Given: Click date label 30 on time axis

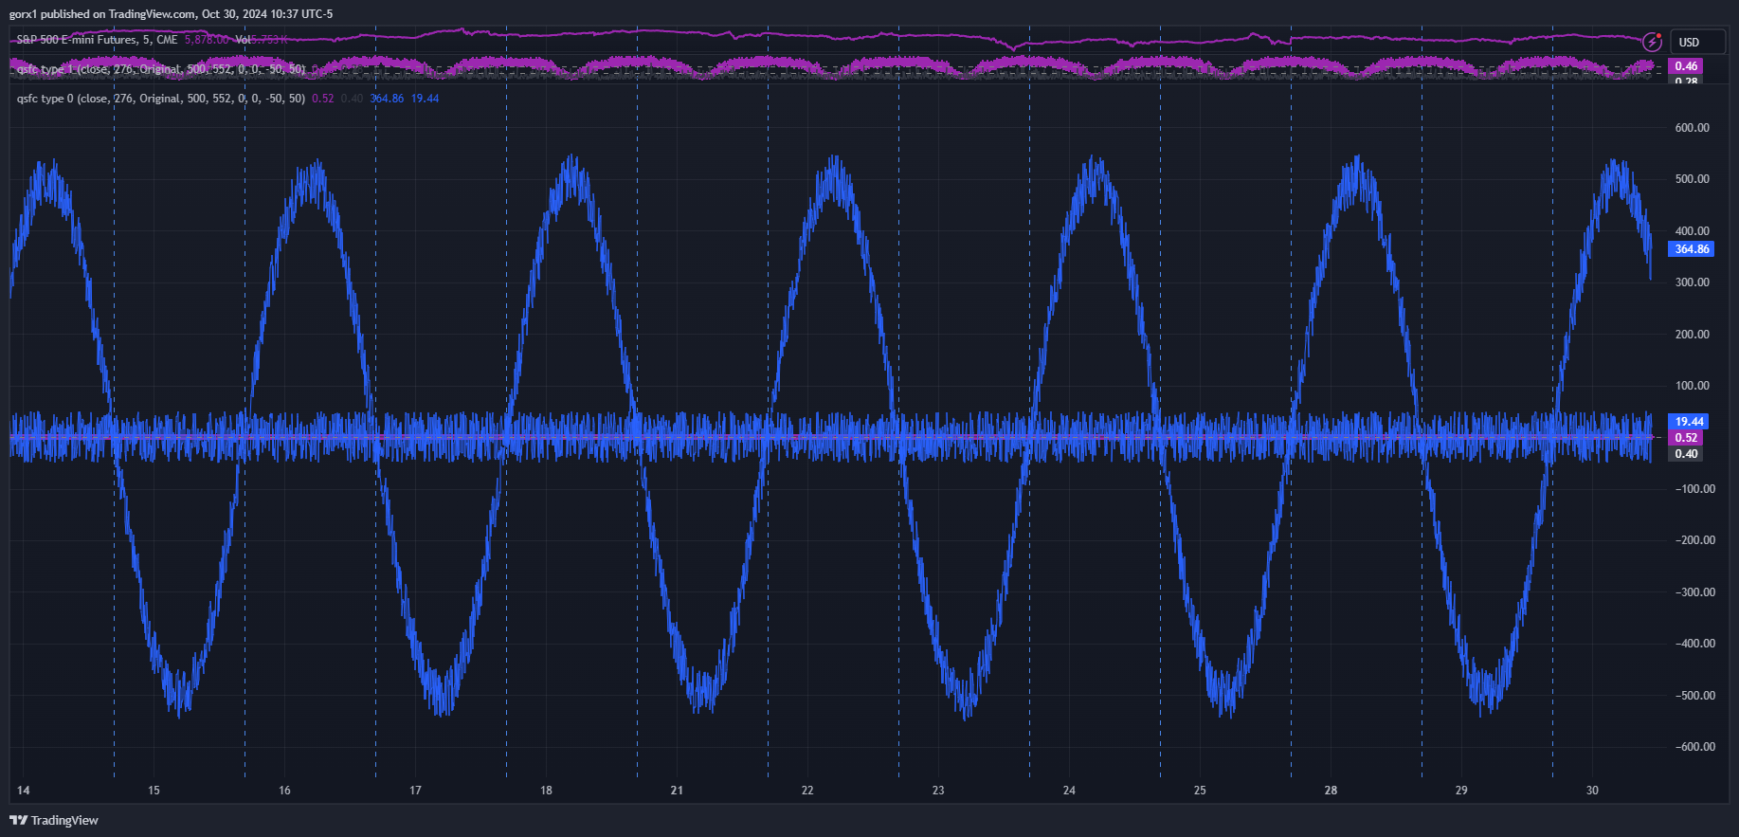Looking at the screenshot, I should coord(1592,791).
